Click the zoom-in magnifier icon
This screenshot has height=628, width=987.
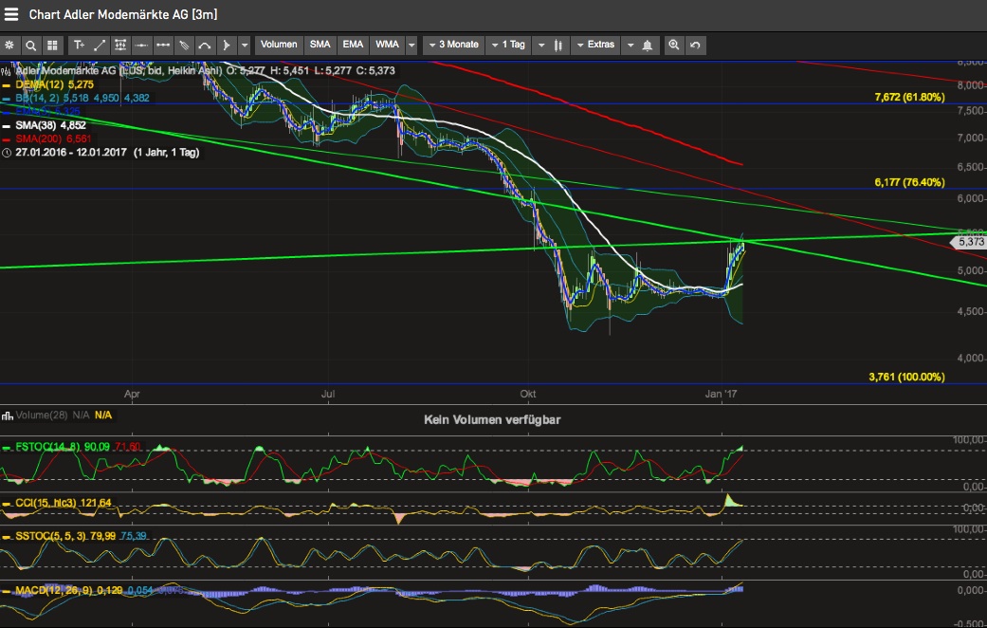pos(674,45)
